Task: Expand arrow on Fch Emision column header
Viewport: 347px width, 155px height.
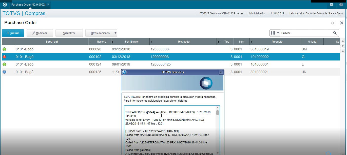Action: click(x=113, y=42)
